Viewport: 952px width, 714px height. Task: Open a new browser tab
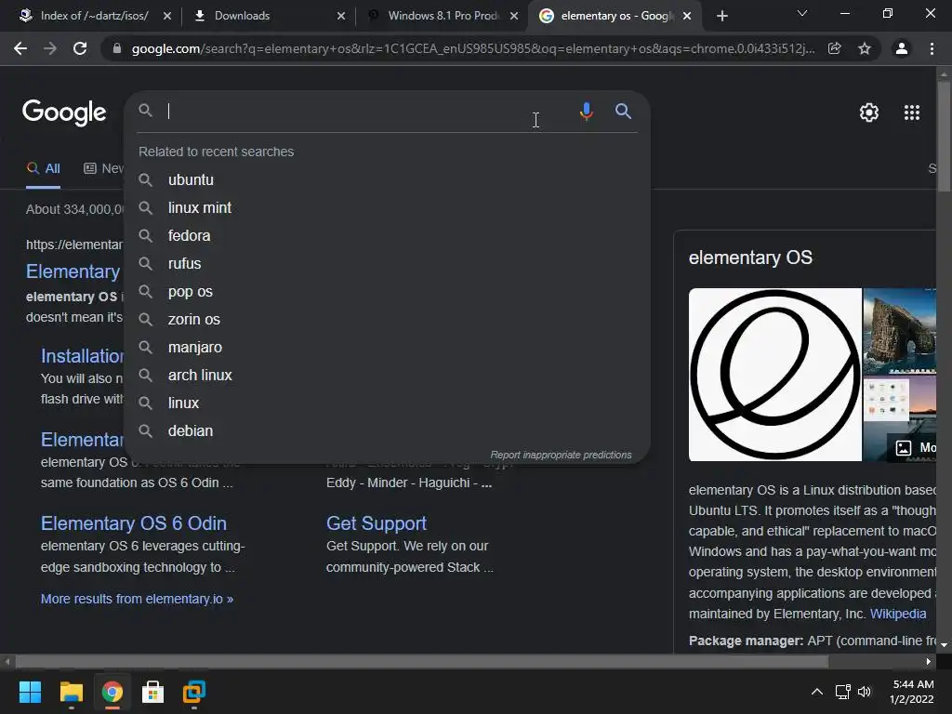(721, 16)
